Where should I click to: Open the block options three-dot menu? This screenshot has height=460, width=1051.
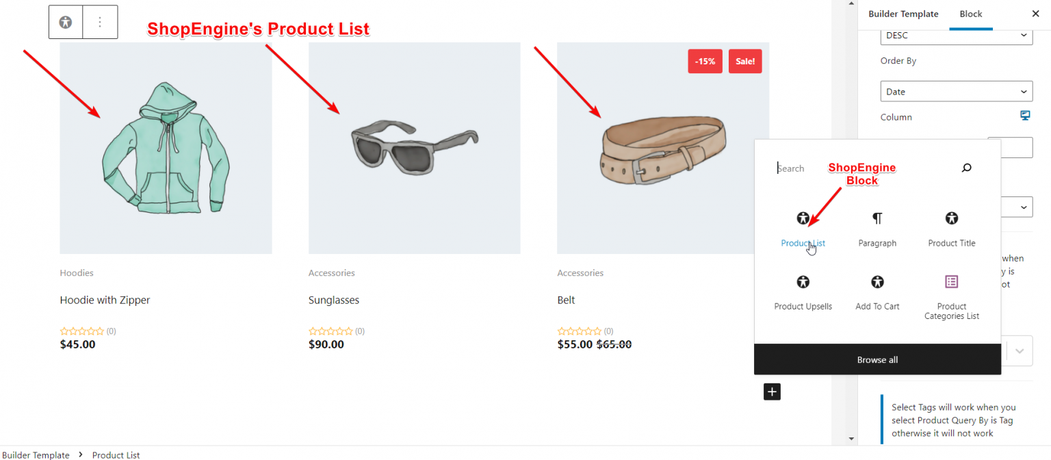click(100, 22)
